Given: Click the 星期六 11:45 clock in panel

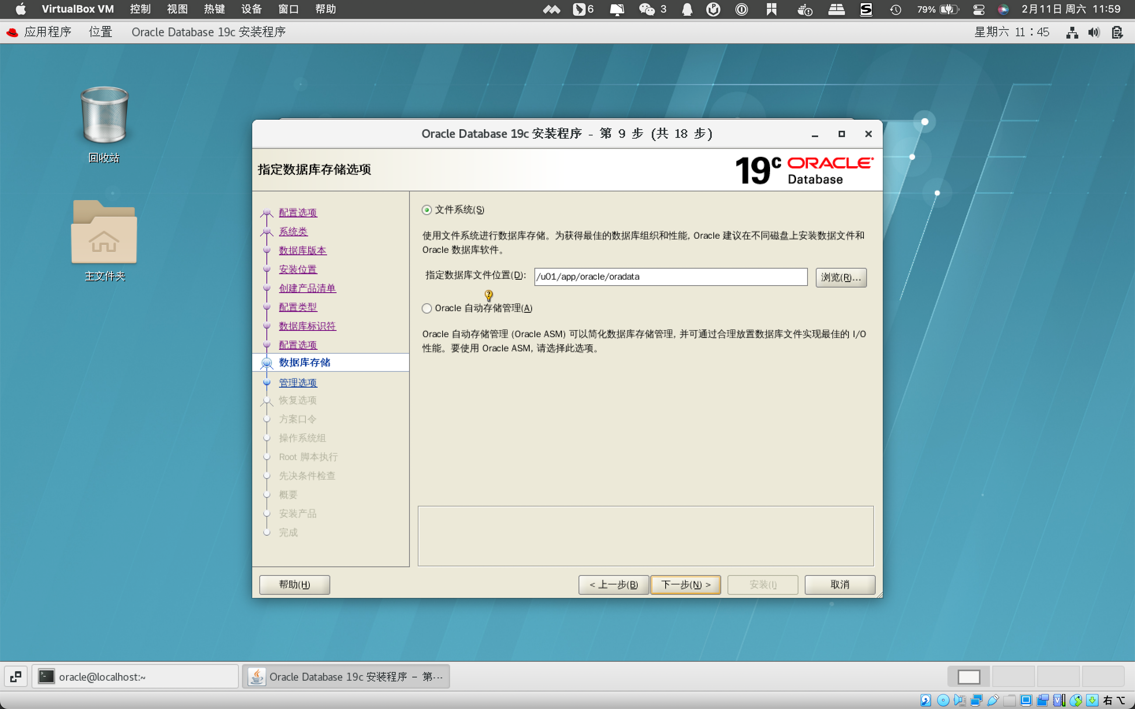Looking at the screenshot, I should click(1012, 32).
